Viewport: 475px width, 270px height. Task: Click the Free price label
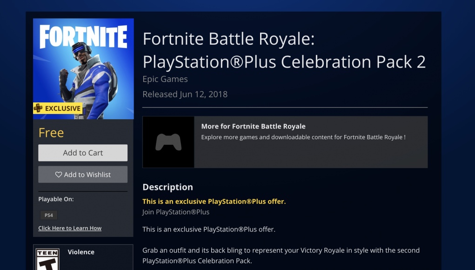click(x=51, y=133)
